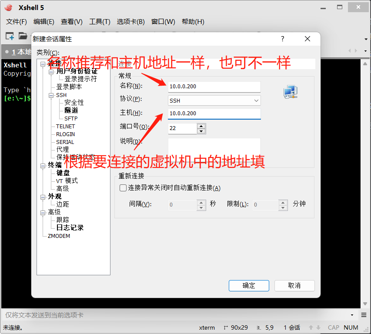Image resolution: width=371 pixels, height=334 pixels.
Task: Select 键盘 in category tree
Action: [x=63, y=173]
